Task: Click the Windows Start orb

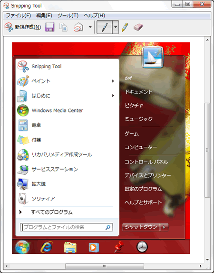Action: 22,247
